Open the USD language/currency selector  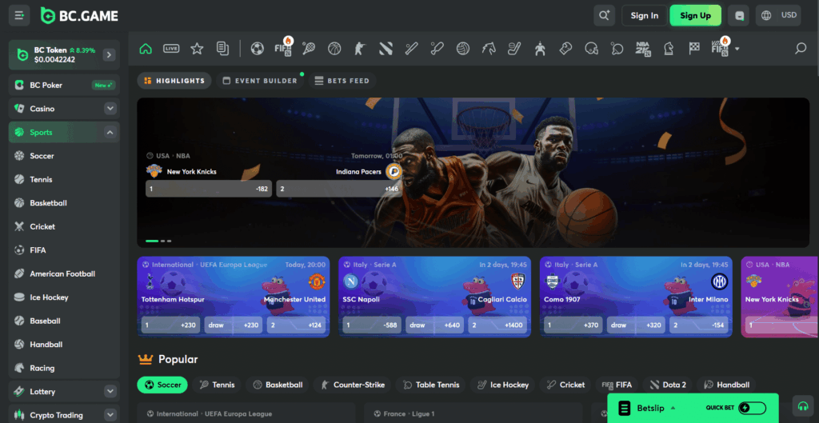point(778,16)
